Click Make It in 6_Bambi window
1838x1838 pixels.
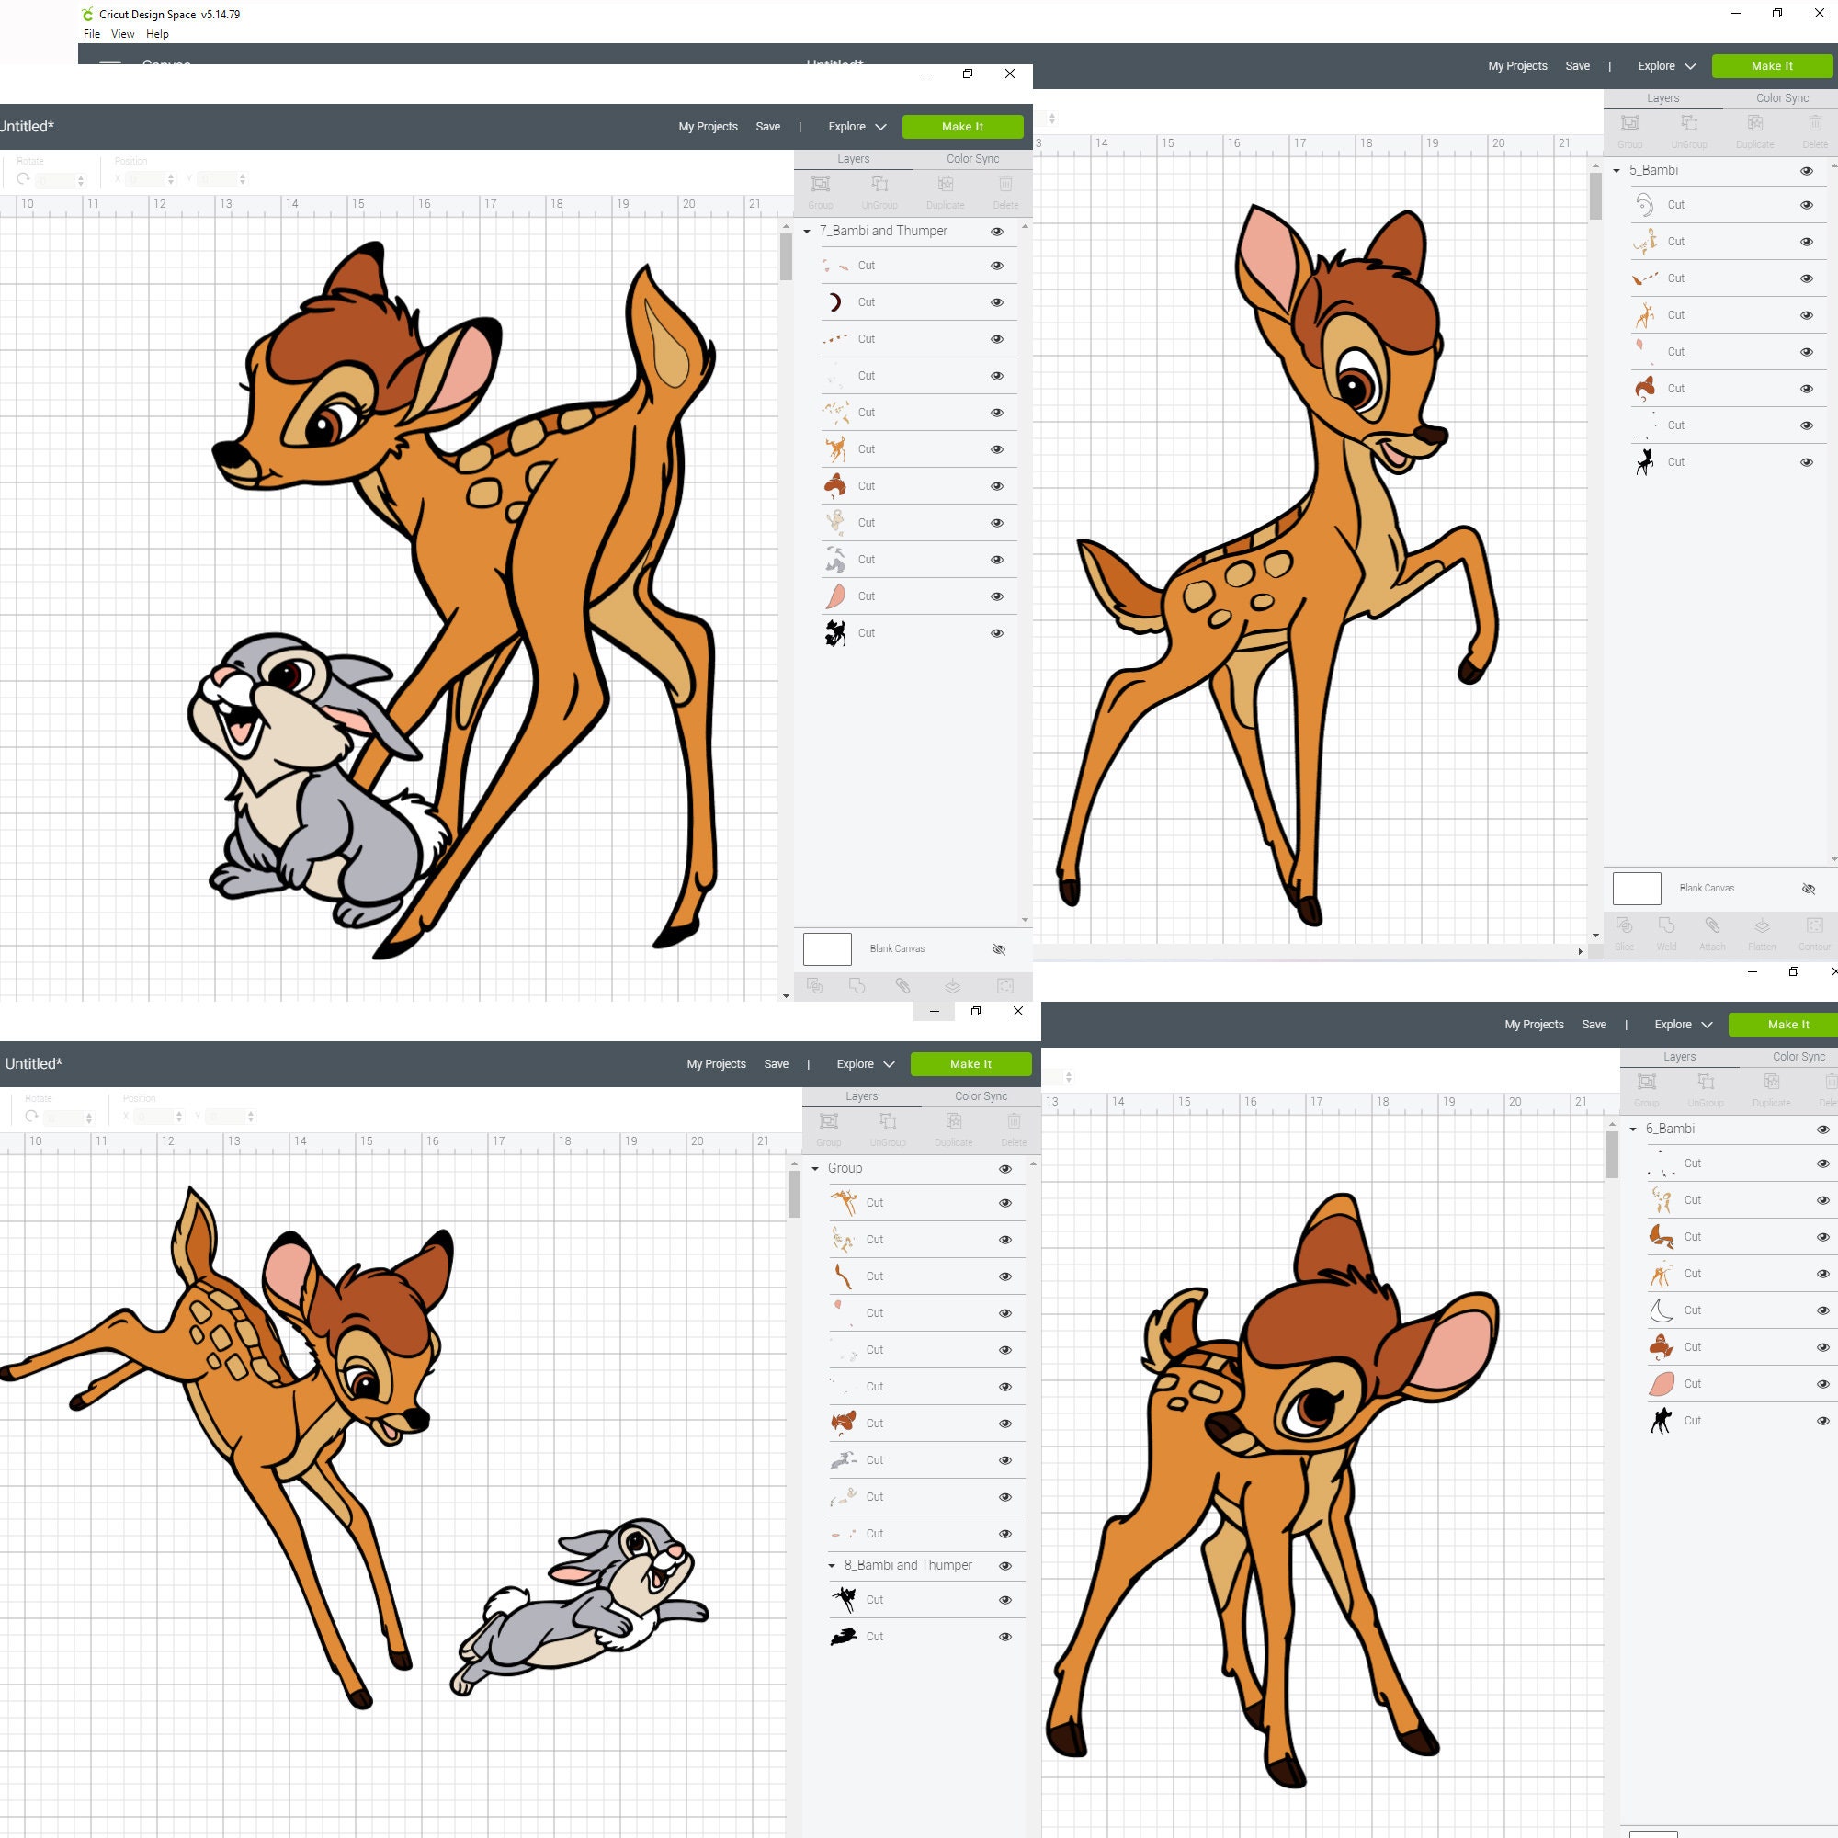click(1782, 1025)
